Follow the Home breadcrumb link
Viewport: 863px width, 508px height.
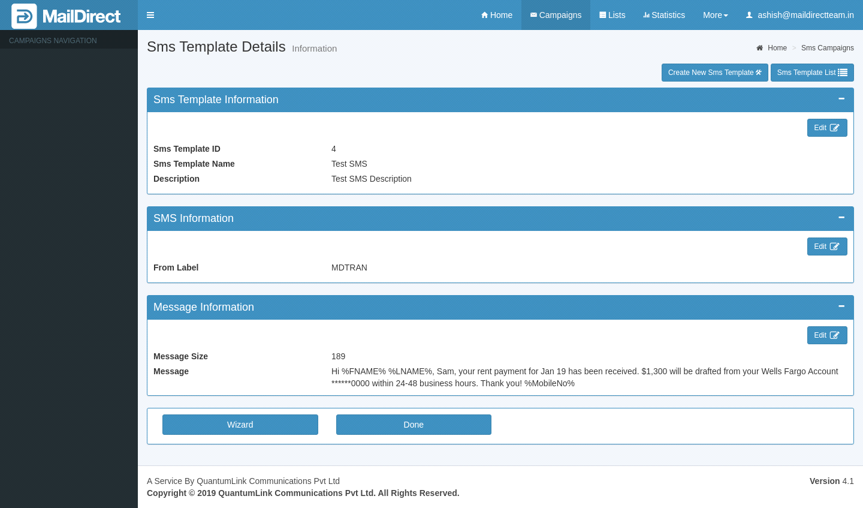pyautogui.click(x=777, y=48)
